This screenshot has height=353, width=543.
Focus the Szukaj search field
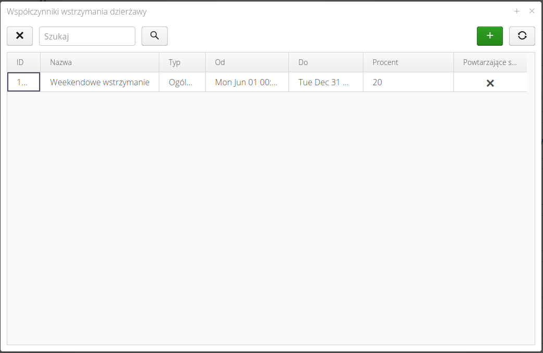(87, 36)
